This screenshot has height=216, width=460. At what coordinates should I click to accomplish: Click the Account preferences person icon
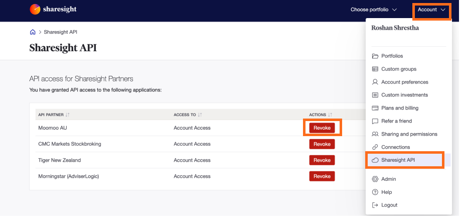pyautogui.click(x=375, y=82)
